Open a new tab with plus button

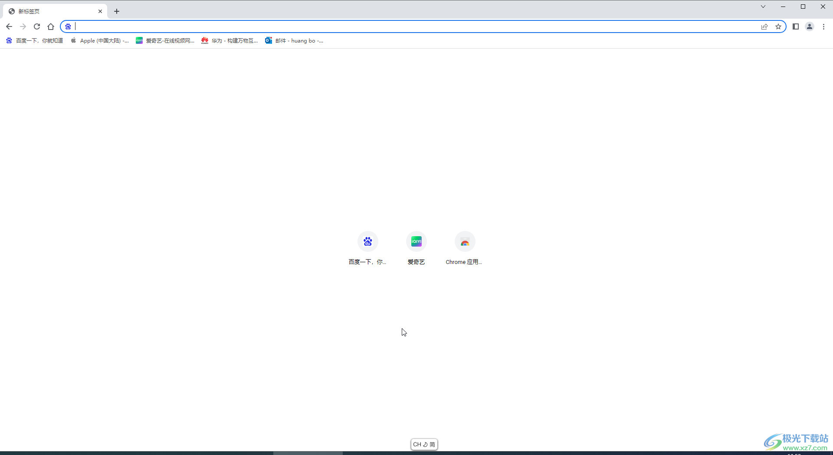(x=117, y=11)
